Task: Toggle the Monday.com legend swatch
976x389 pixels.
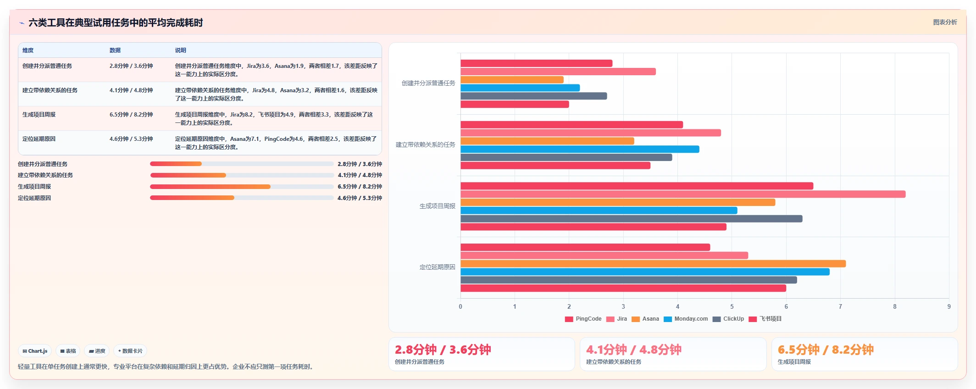Action: [x=667, y=319]
